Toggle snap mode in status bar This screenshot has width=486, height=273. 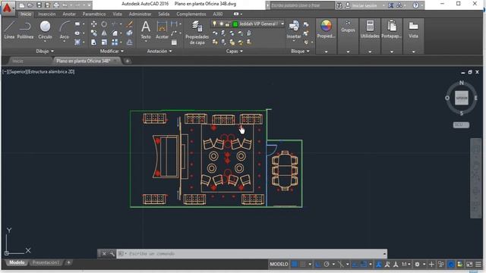click(303, 264)
